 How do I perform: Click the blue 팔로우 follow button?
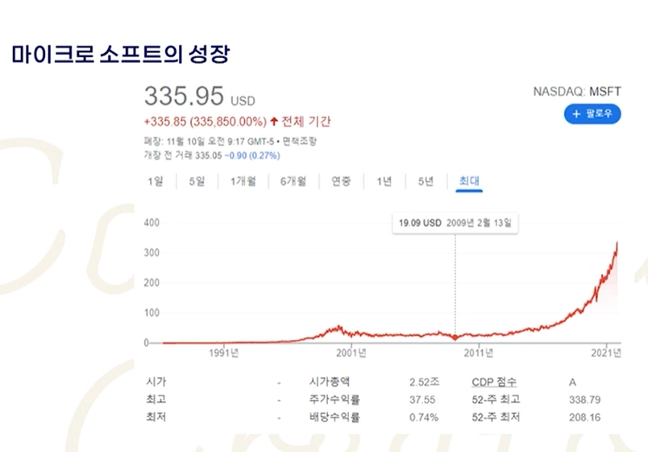coord(592,114)
